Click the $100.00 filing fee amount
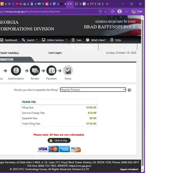 pos(91,108)
